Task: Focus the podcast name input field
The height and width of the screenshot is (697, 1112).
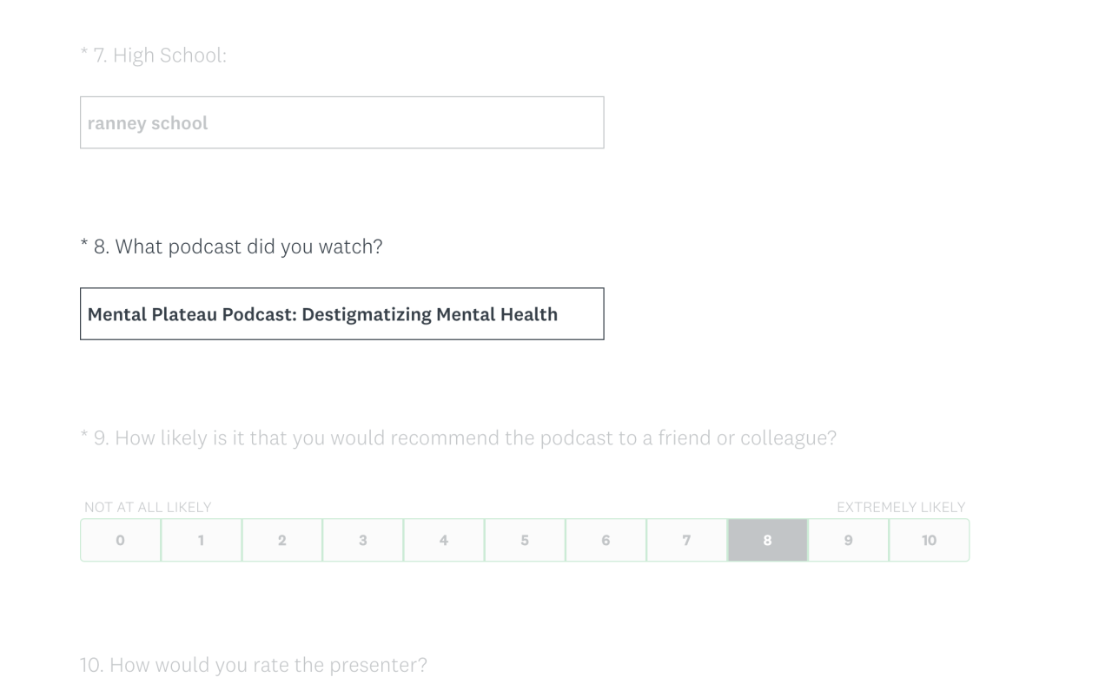Action: [341, 313]
